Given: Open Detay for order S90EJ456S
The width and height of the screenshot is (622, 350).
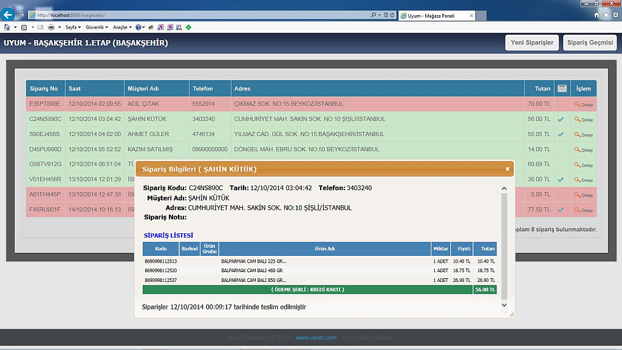Looking at the screenshot, I should coord(583,134).
